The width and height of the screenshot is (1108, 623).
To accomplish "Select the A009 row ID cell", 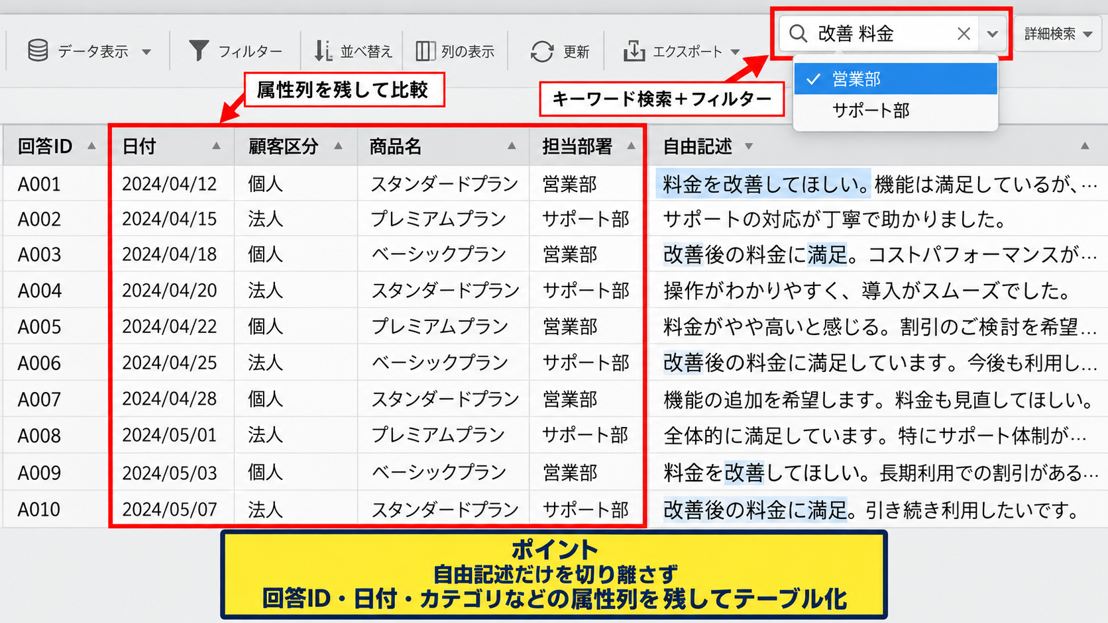I will click(x=39, y=472).
